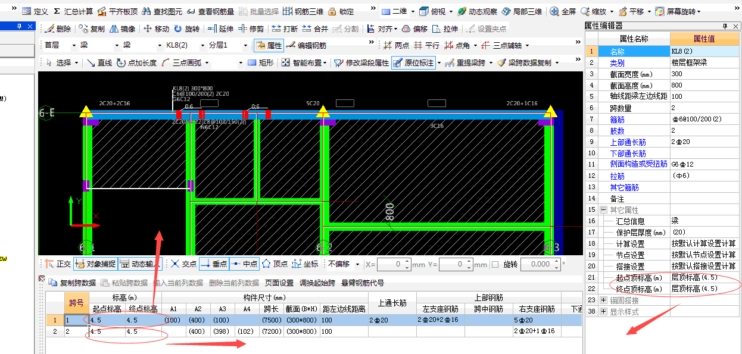742x354 pixels.
Task: Click 修改梁段属性 modify beam segment tool
Action: [361, 62]
